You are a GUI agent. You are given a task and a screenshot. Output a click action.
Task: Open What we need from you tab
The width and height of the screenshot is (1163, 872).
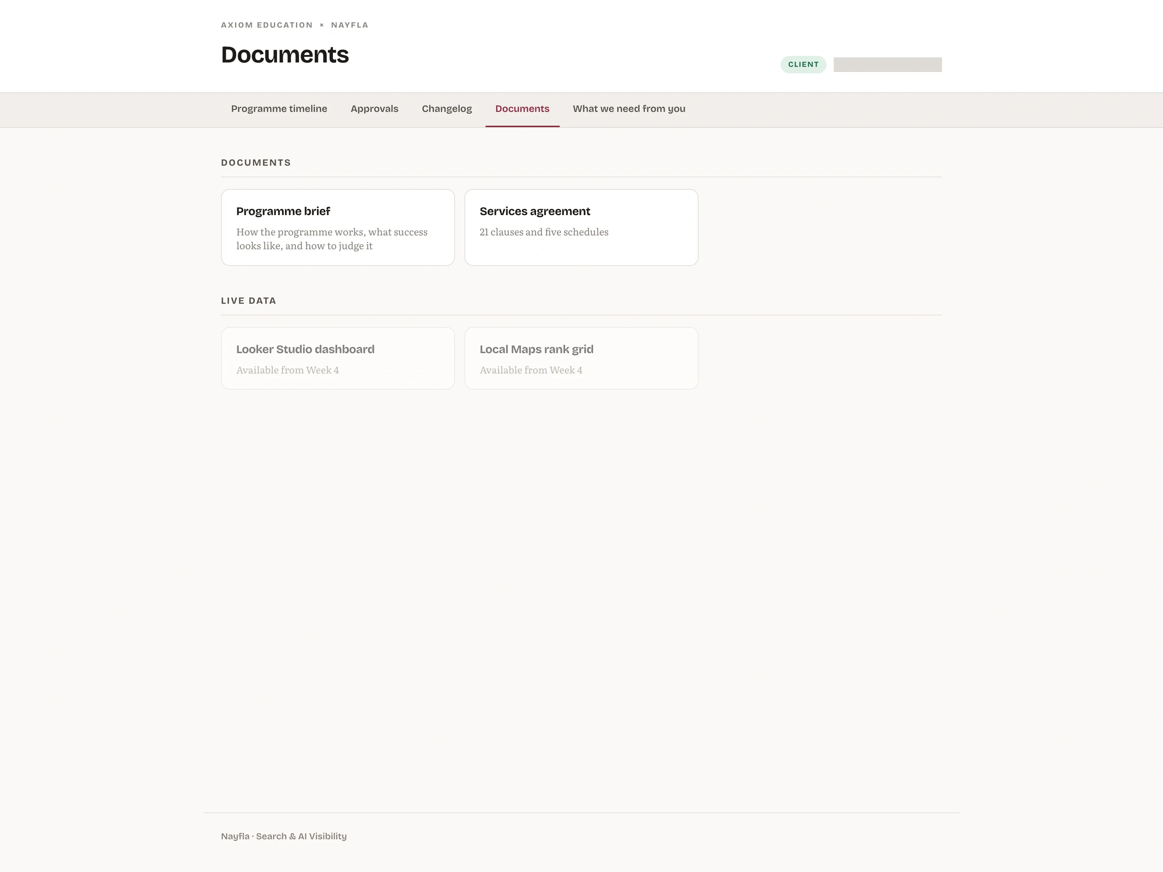pos(629,109)
